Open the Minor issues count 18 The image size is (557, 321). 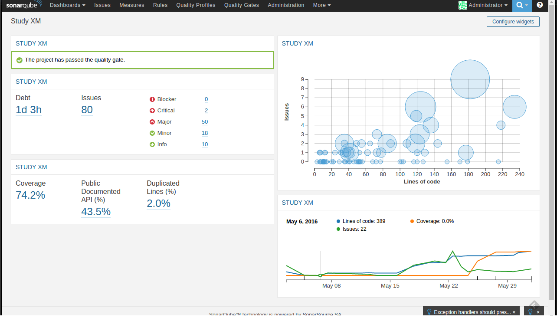click(x=205, y=133)
